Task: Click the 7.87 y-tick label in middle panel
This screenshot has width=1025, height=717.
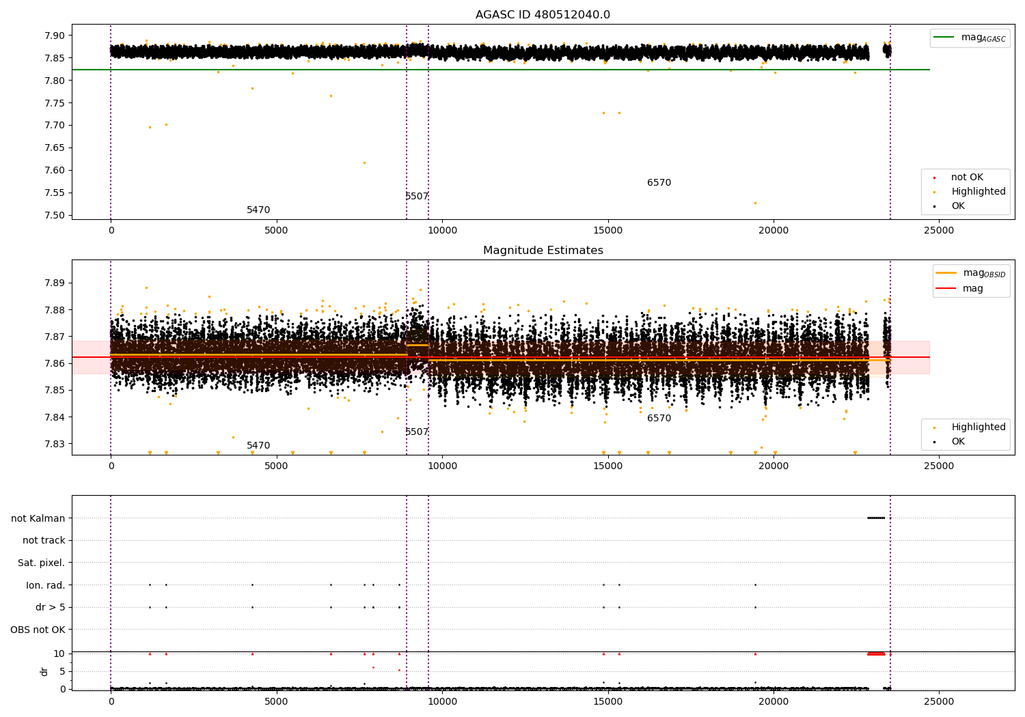Action: (x=55, y=337)
